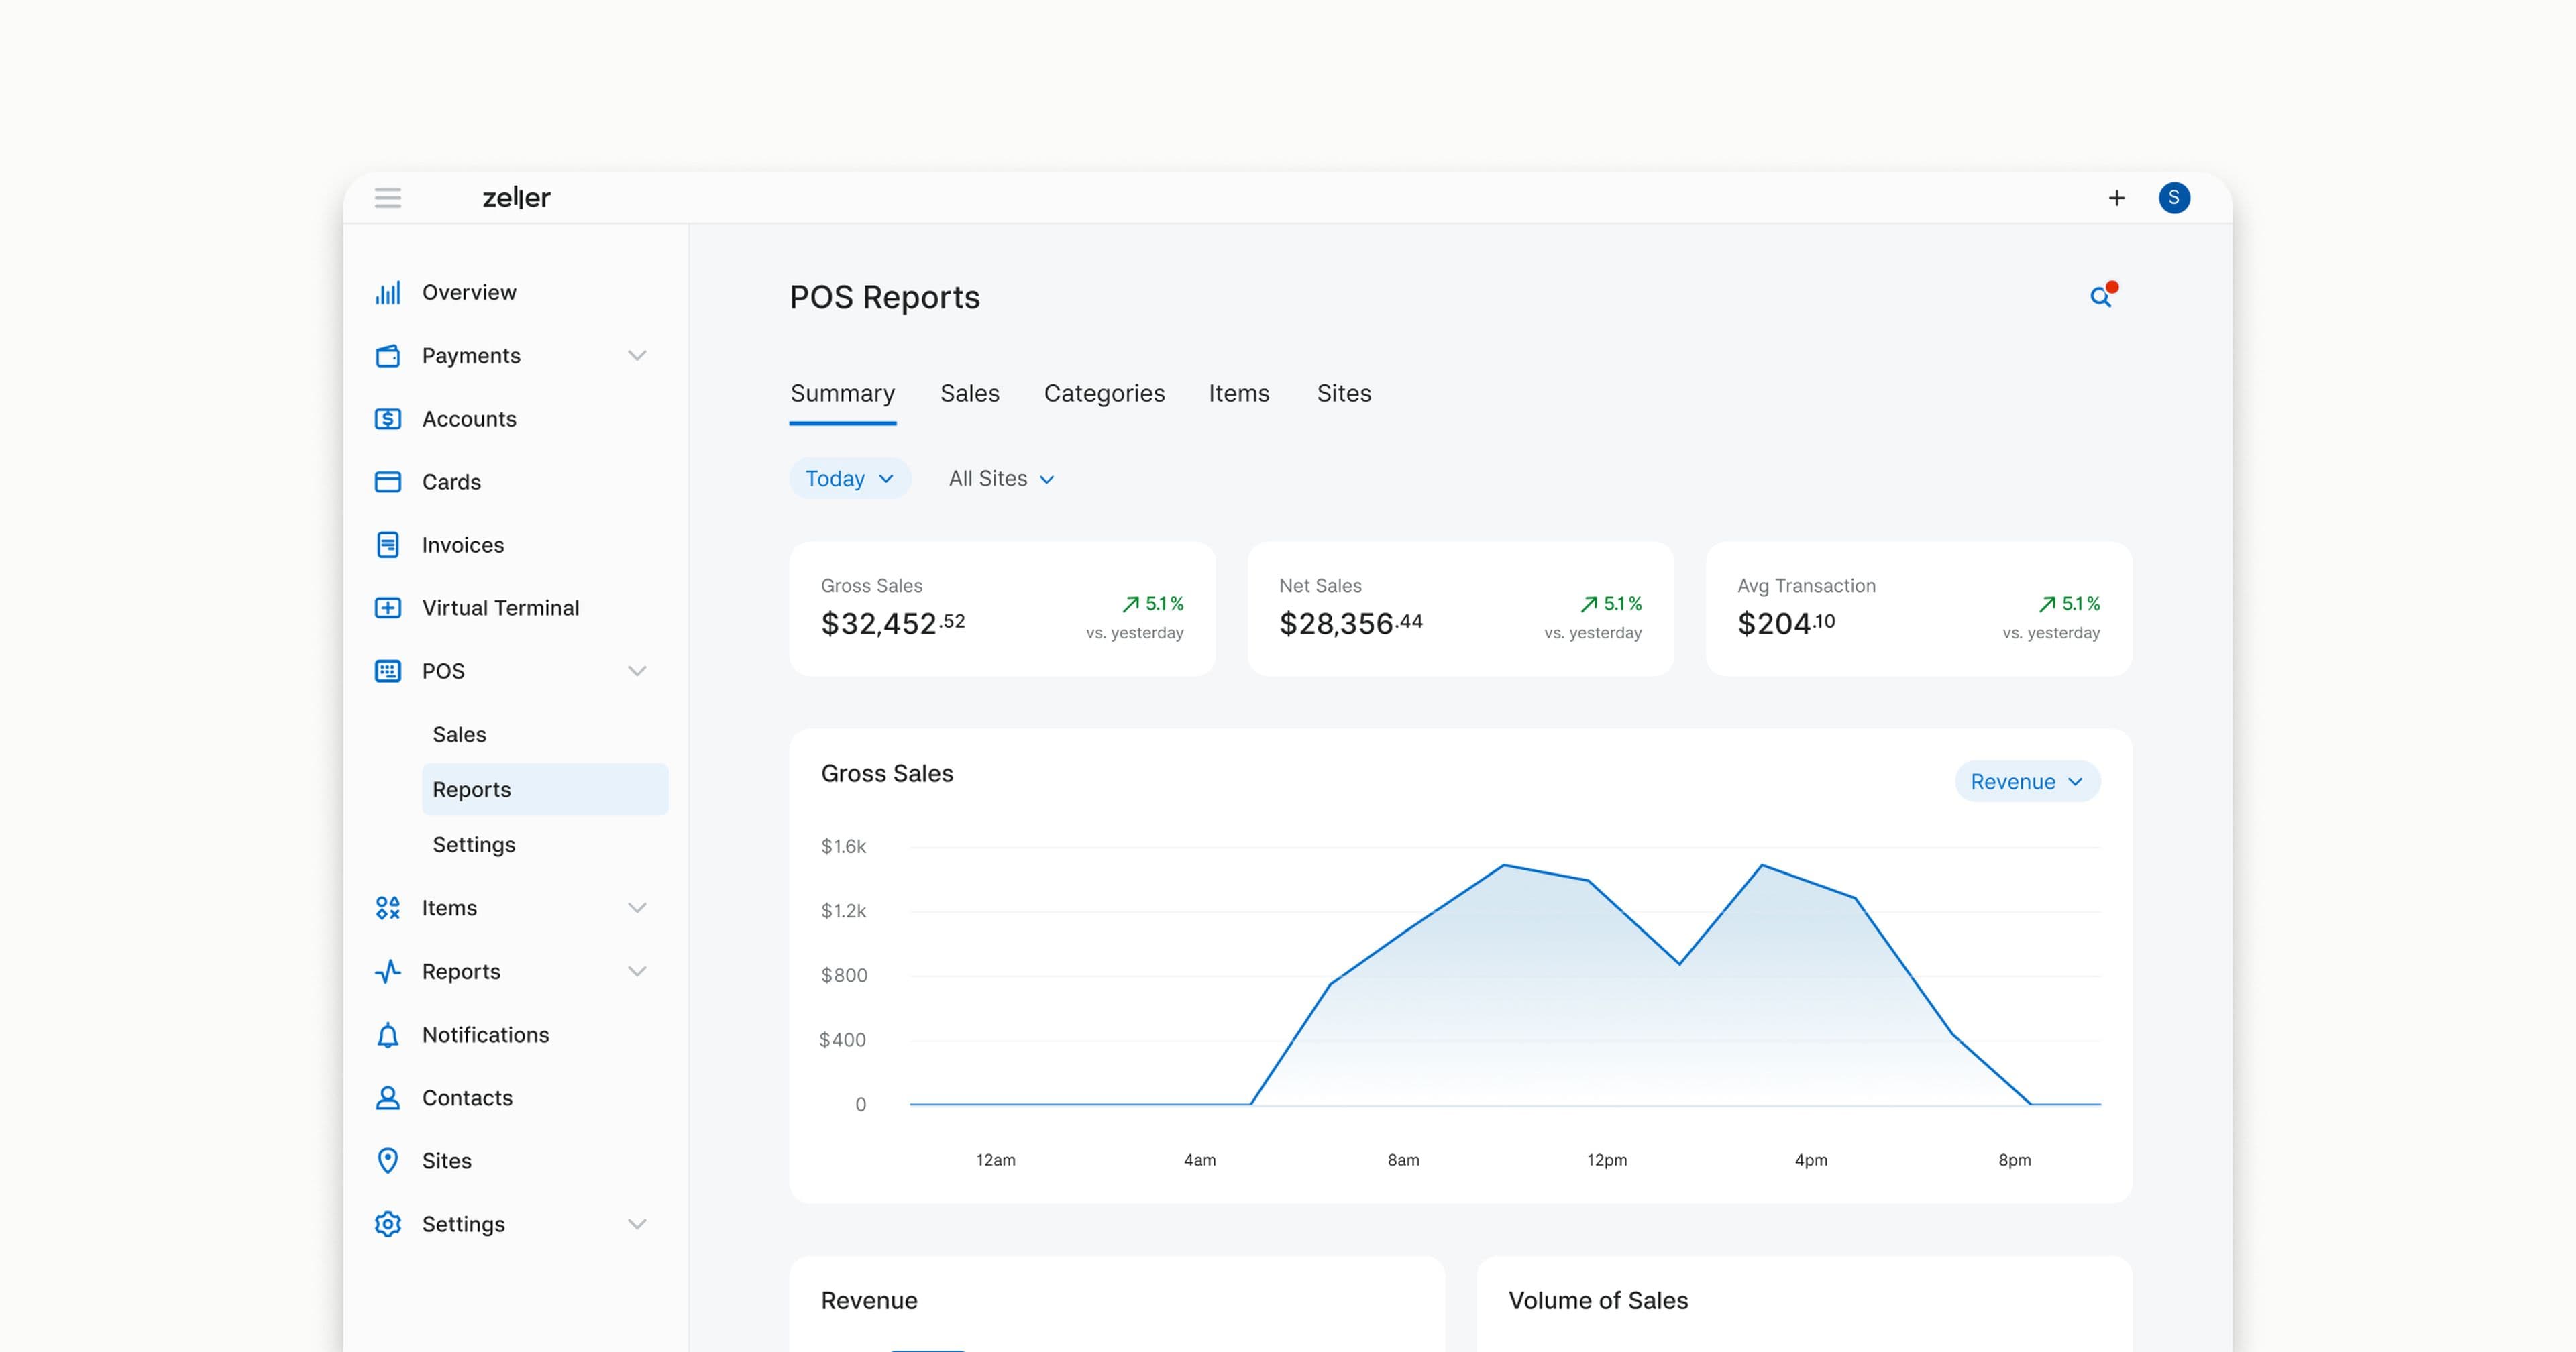Screen dimensions: 2576x1352
Task: Open the Revenue chart dropdown
Action: pyautogui.click(x=2027, y=781)
